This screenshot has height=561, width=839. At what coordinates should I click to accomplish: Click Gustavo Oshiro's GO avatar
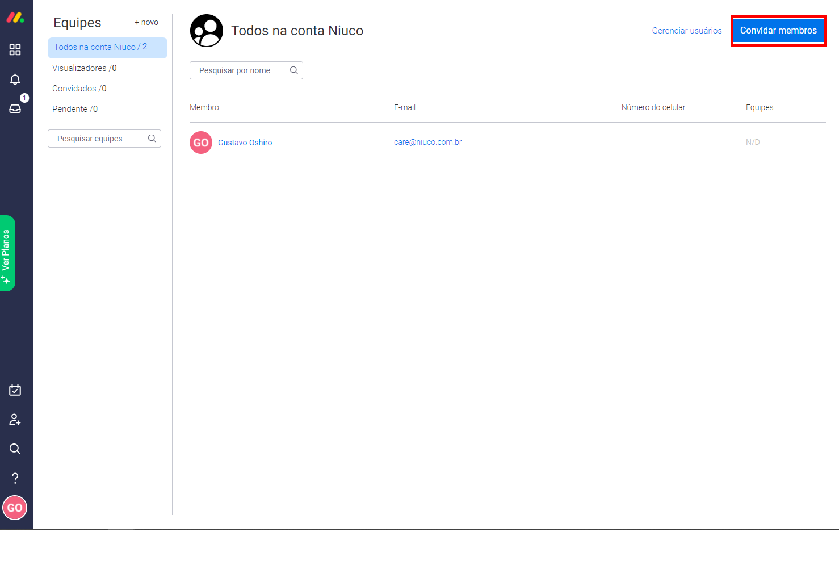(201, 143)
